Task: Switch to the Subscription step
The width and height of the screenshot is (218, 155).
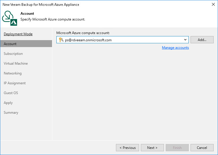Action: (13, 54)
